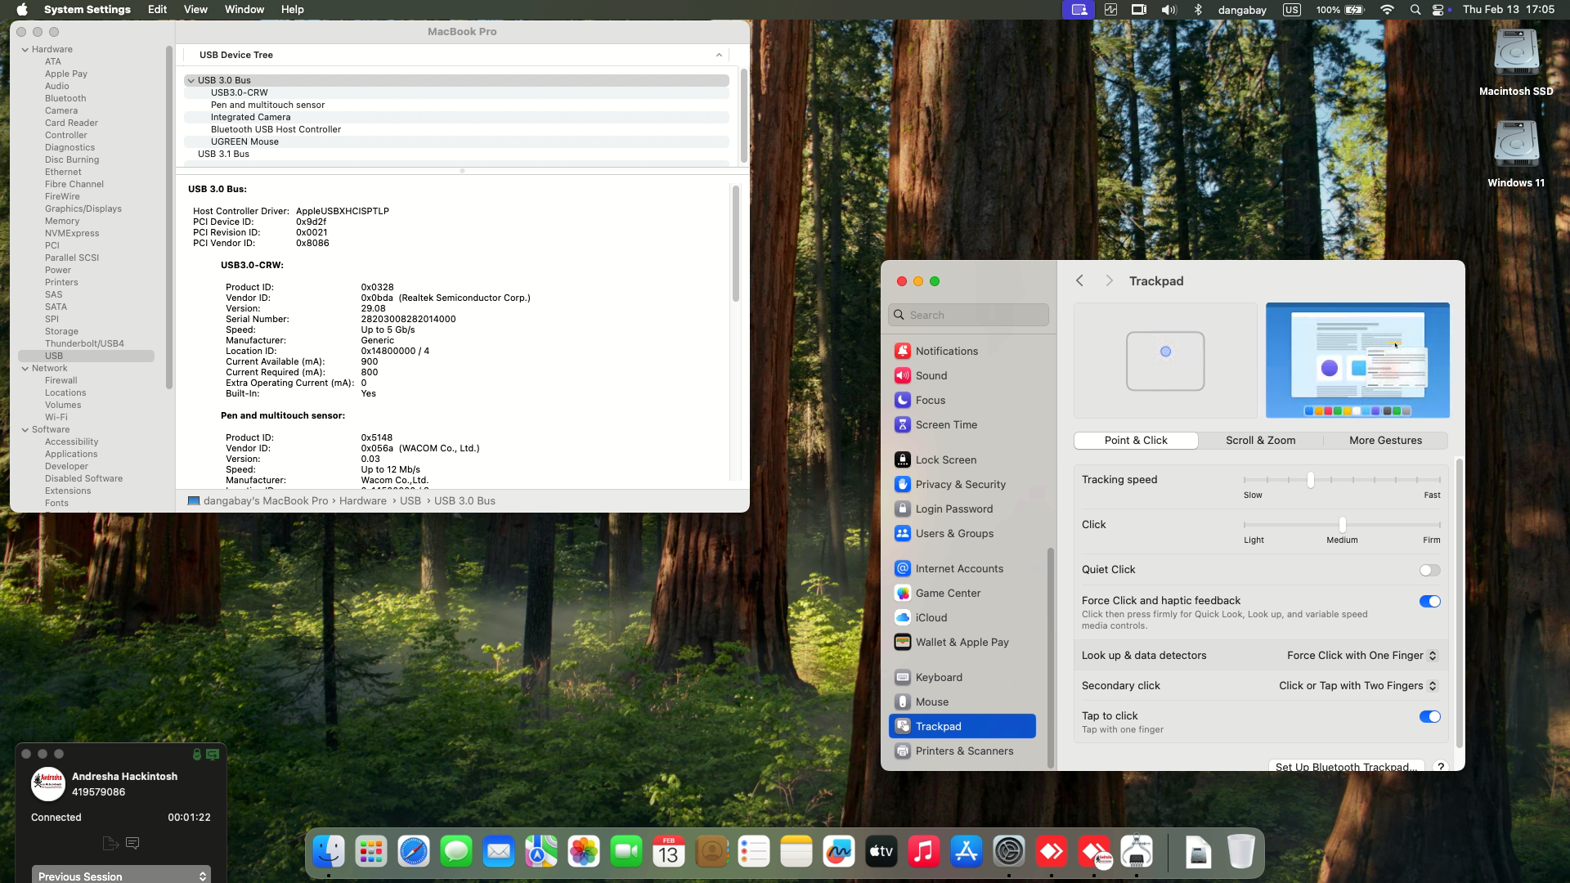Open Printers & Scanners icon

click(903, 751)
